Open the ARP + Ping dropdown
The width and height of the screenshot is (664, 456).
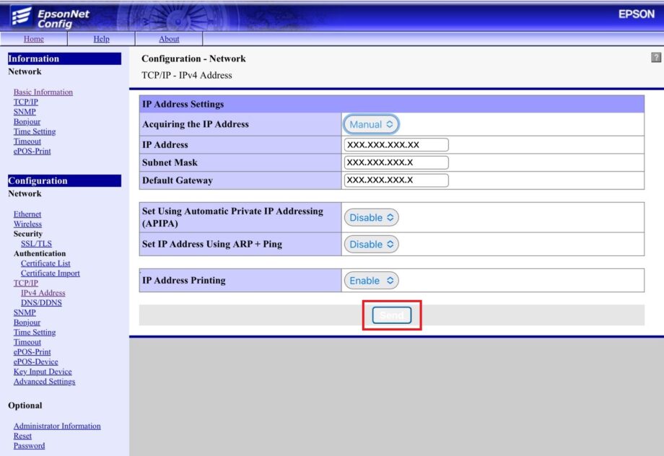(371, 245)
